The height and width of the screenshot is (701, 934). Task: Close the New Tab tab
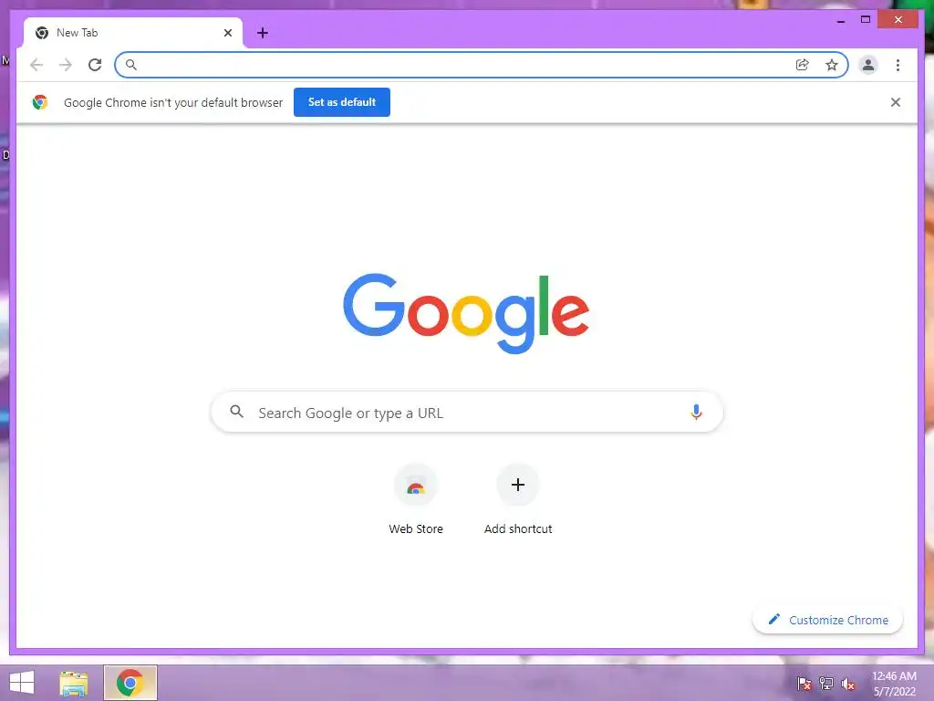(x=227, y=33)
